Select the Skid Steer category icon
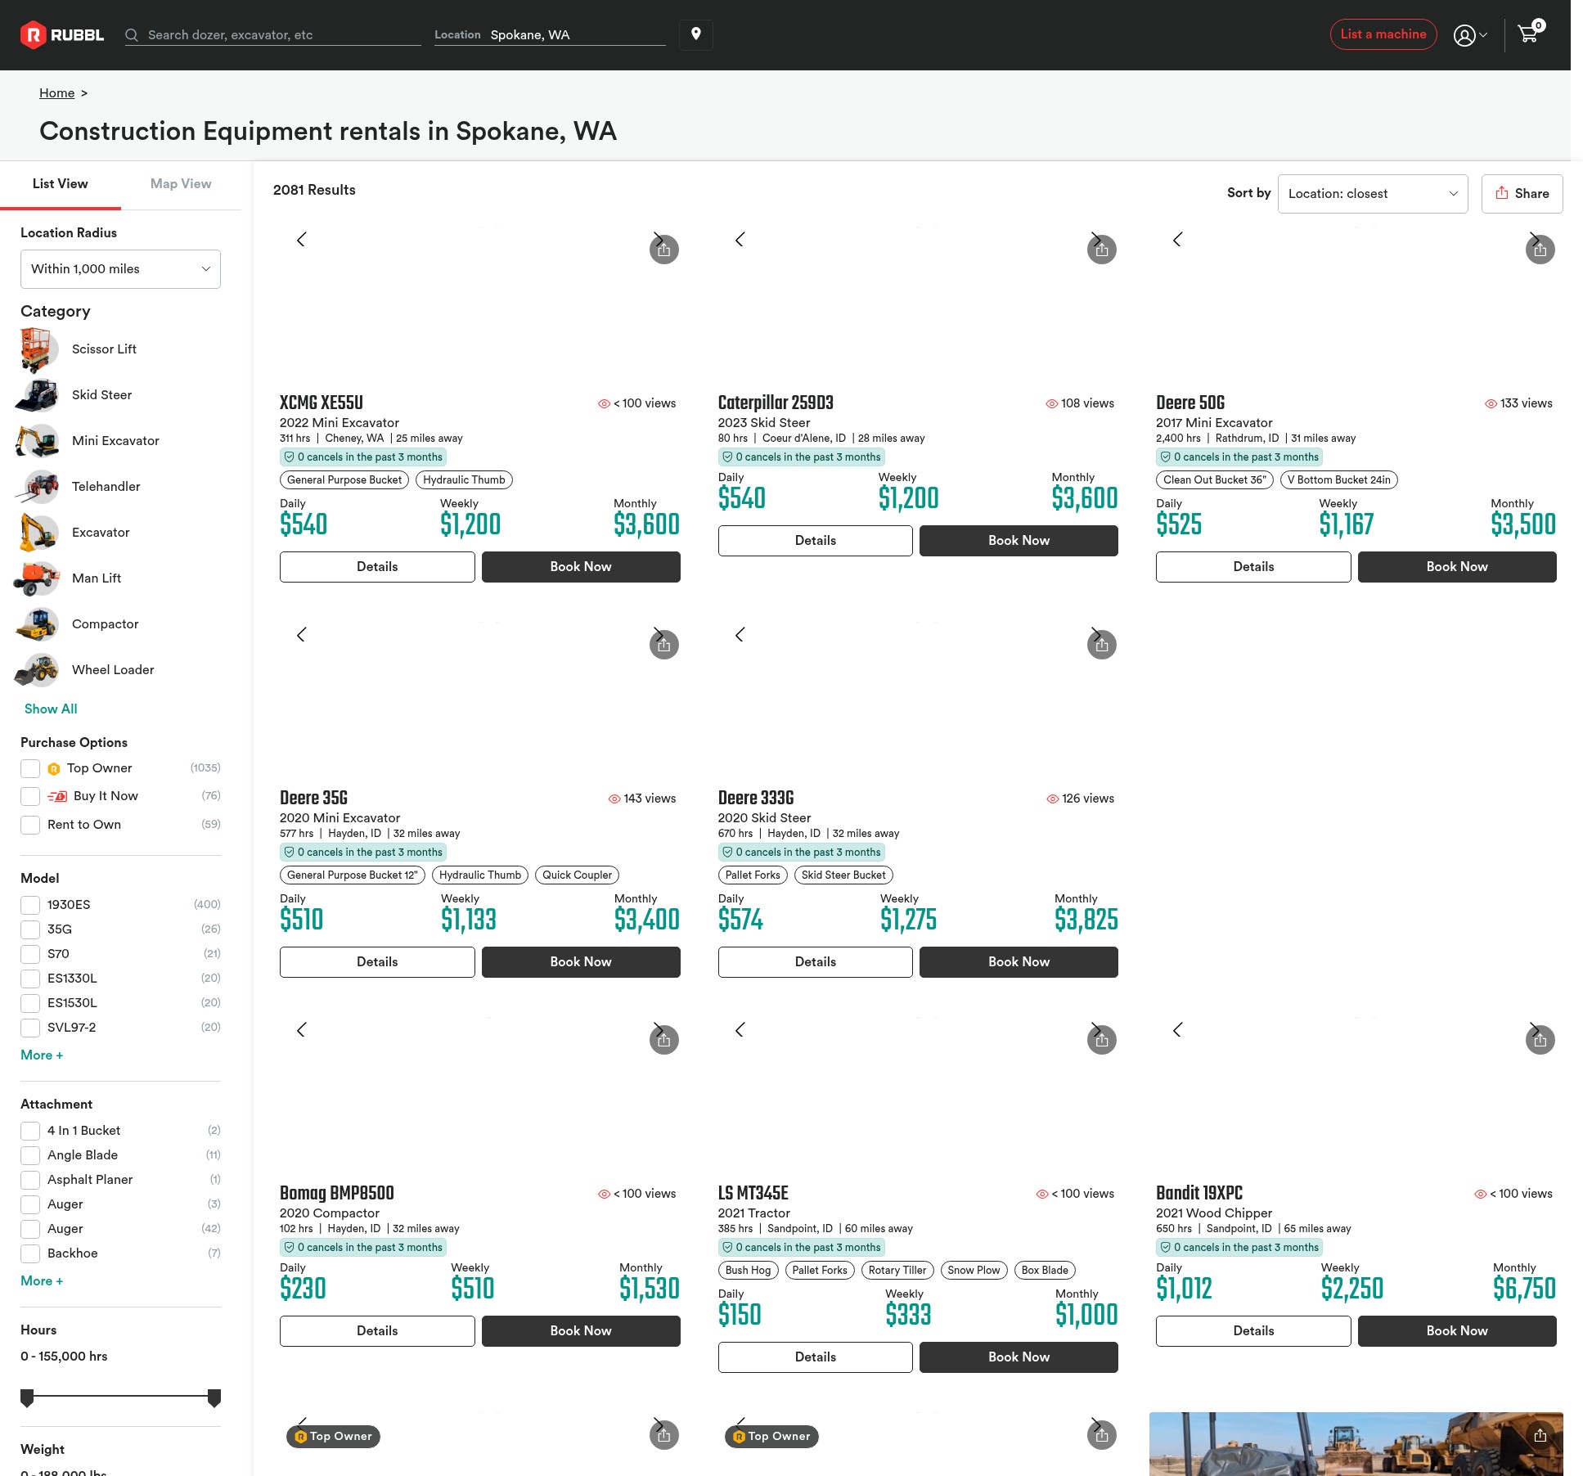Screen dimensions: 1583x1476 click(36, 395)
